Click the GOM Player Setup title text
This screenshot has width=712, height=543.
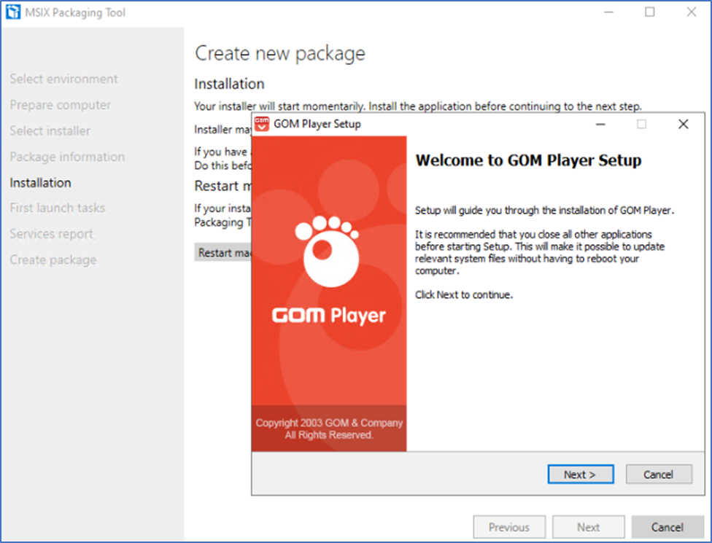point(317,124)
